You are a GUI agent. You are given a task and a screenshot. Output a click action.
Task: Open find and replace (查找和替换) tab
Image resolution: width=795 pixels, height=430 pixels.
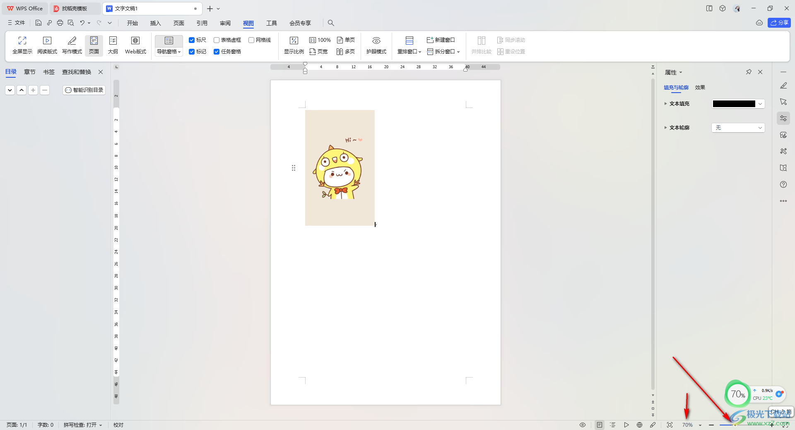77,72
